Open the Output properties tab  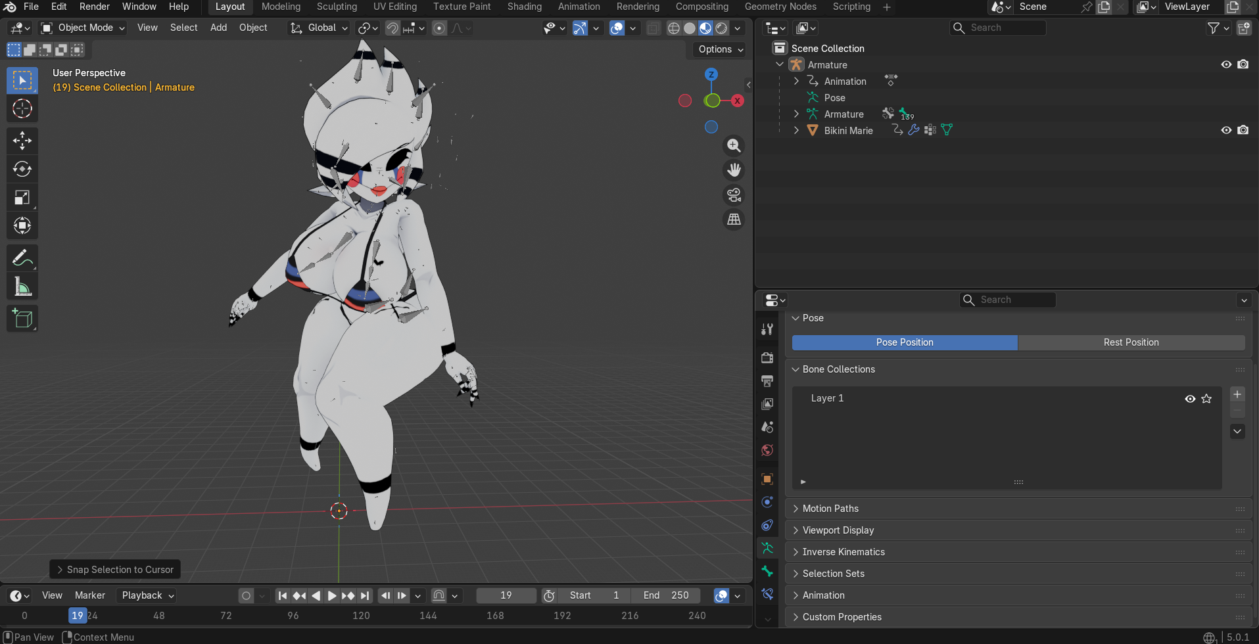coord(767,380)
